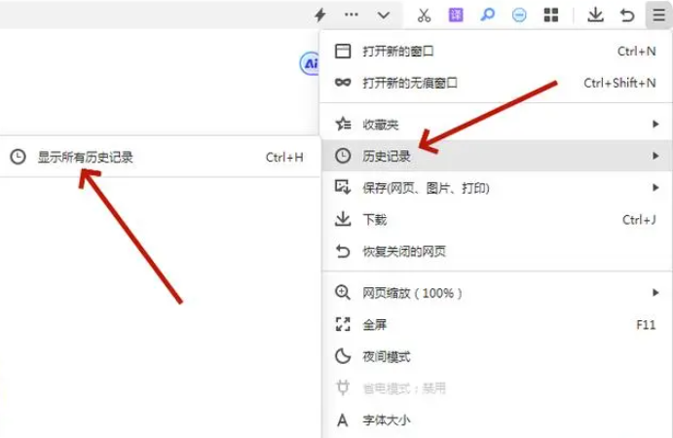Expand arrow beside 历史记录
This screenshot has width=673, height=438.
pyautogui.click(x=655, y=156)
